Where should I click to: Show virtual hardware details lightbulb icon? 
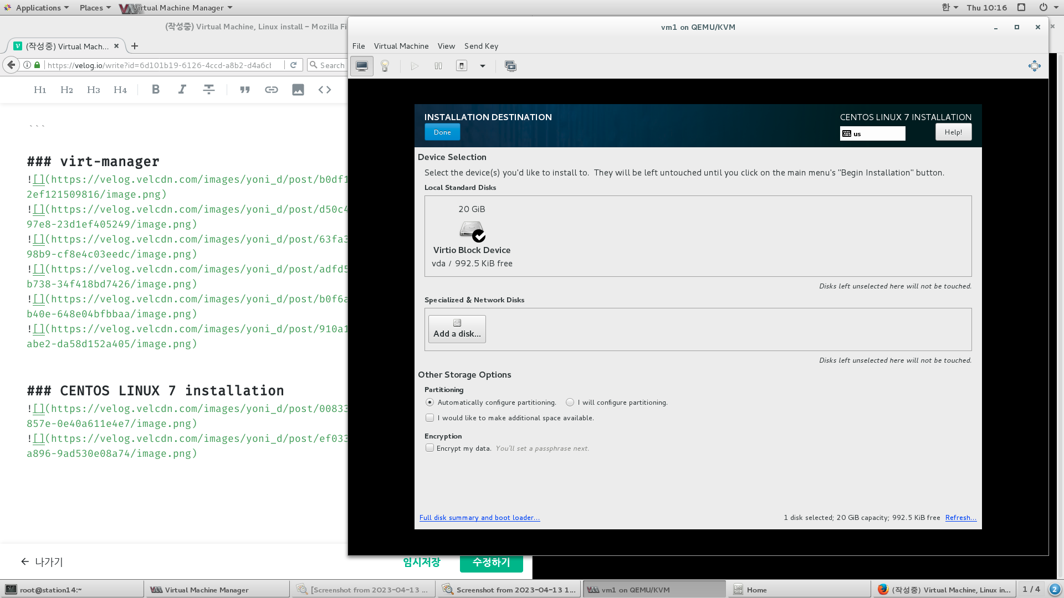click(385, 66)
